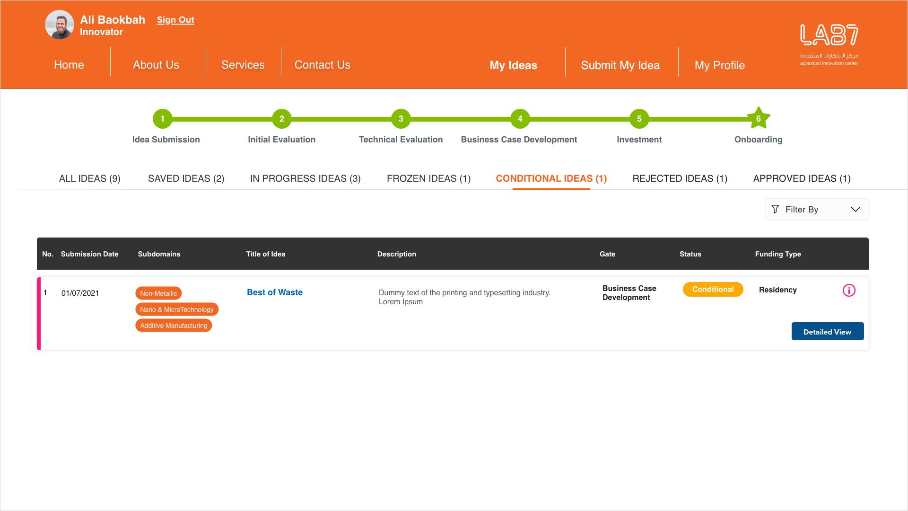Go to the My Profile menu
The width and height of the screenshot is (908, 511).
[719, 65]
